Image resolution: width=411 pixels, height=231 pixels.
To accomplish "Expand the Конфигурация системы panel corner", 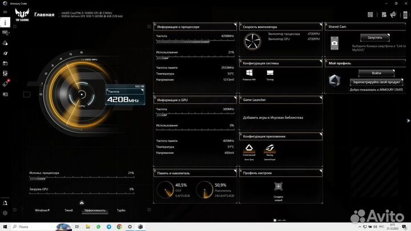I will pos(321,61).
